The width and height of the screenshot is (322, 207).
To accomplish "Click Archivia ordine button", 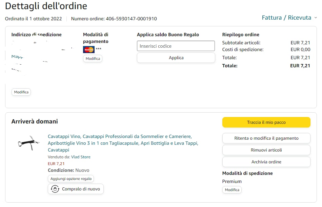I will 266,162.
